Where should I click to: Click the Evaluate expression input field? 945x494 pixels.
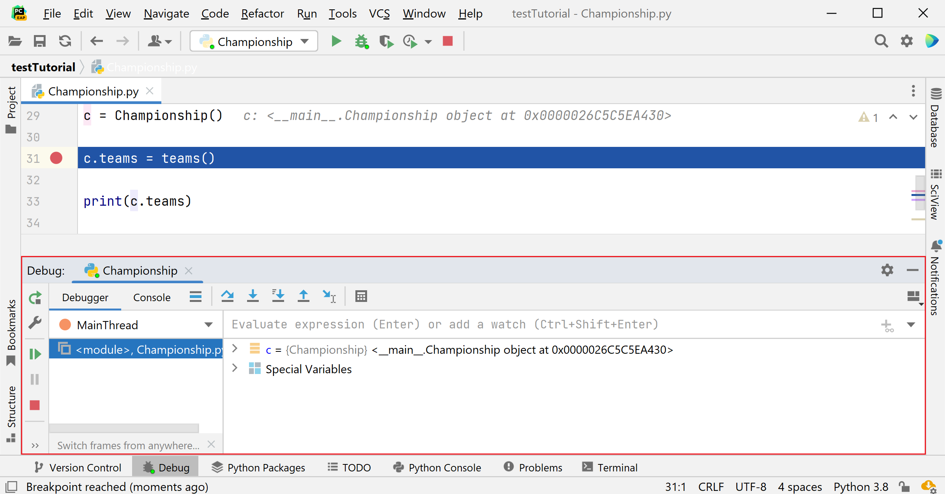click(x=444, y=324)
